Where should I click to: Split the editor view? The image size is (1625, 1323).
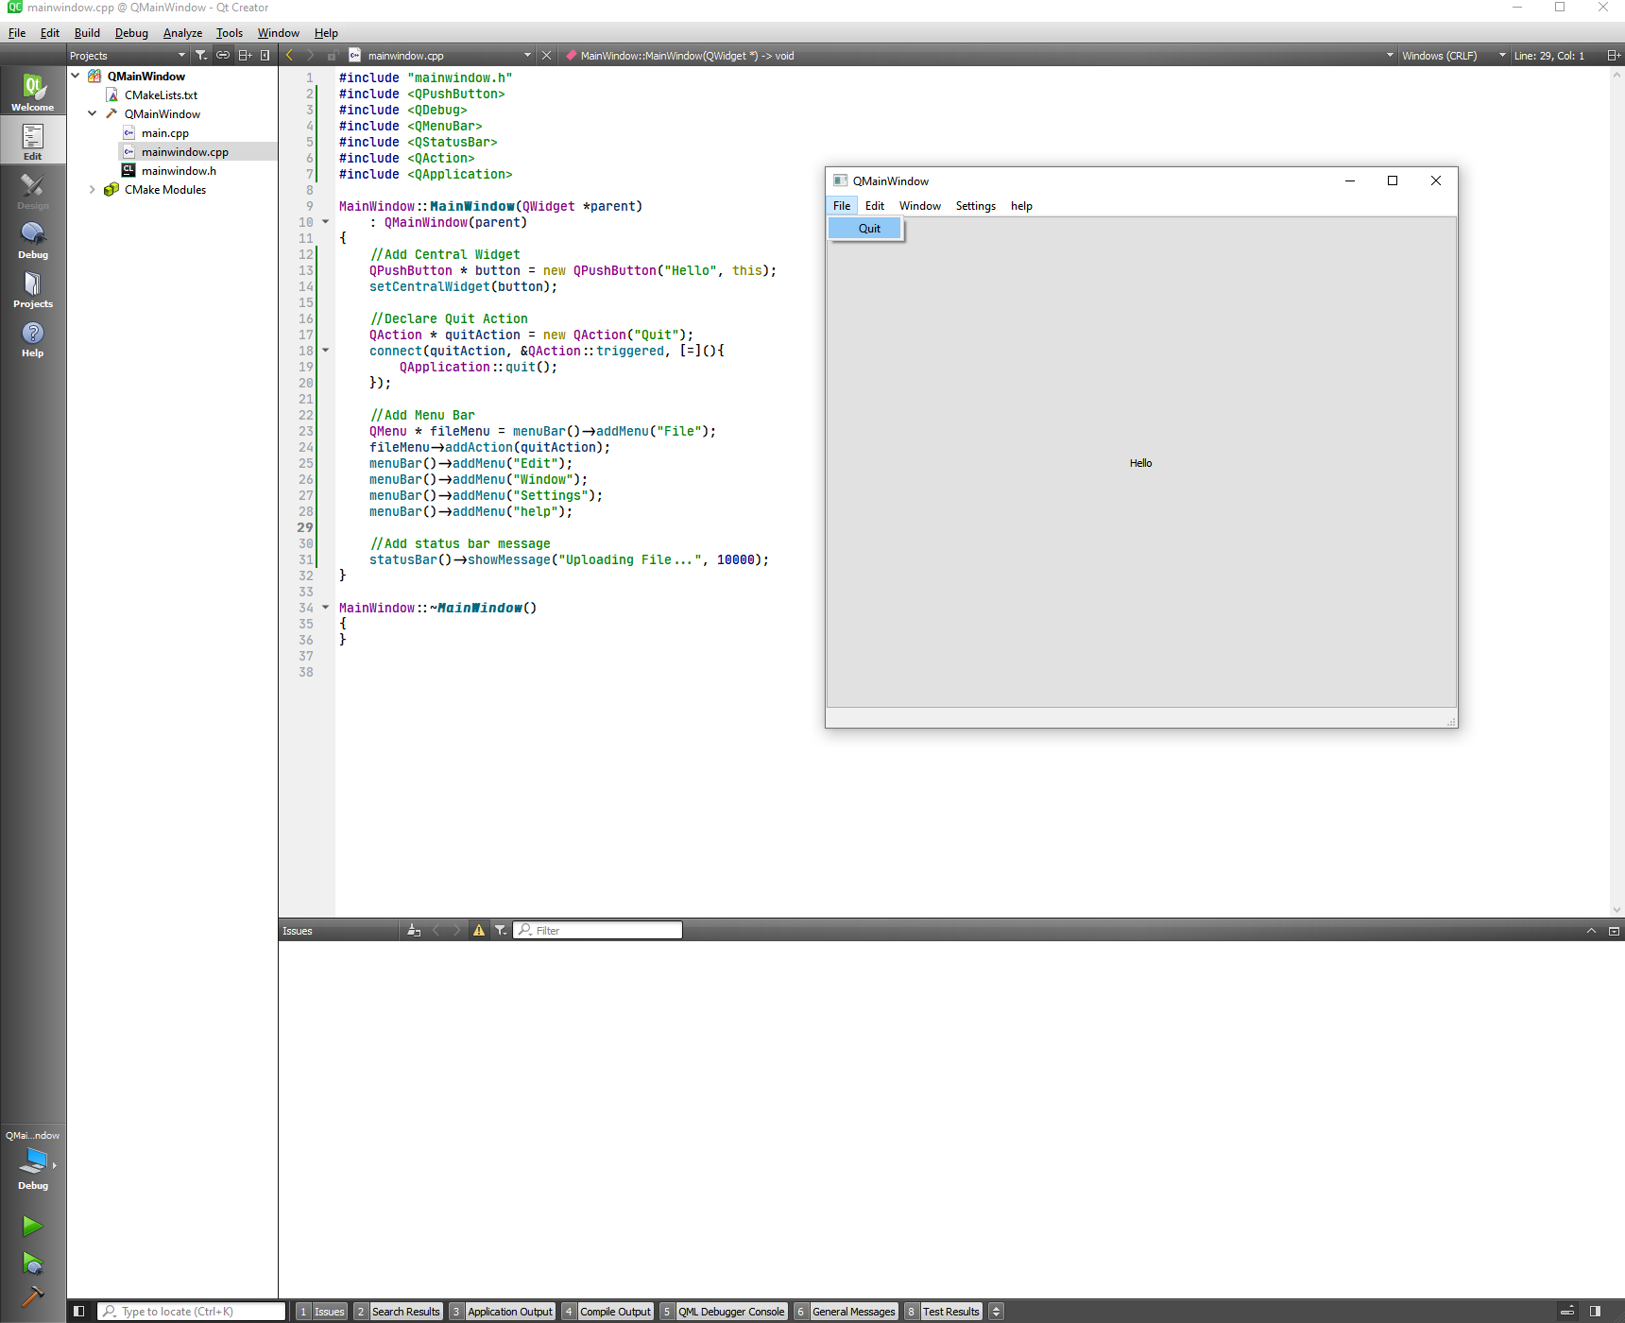[x=1614, y=56]
